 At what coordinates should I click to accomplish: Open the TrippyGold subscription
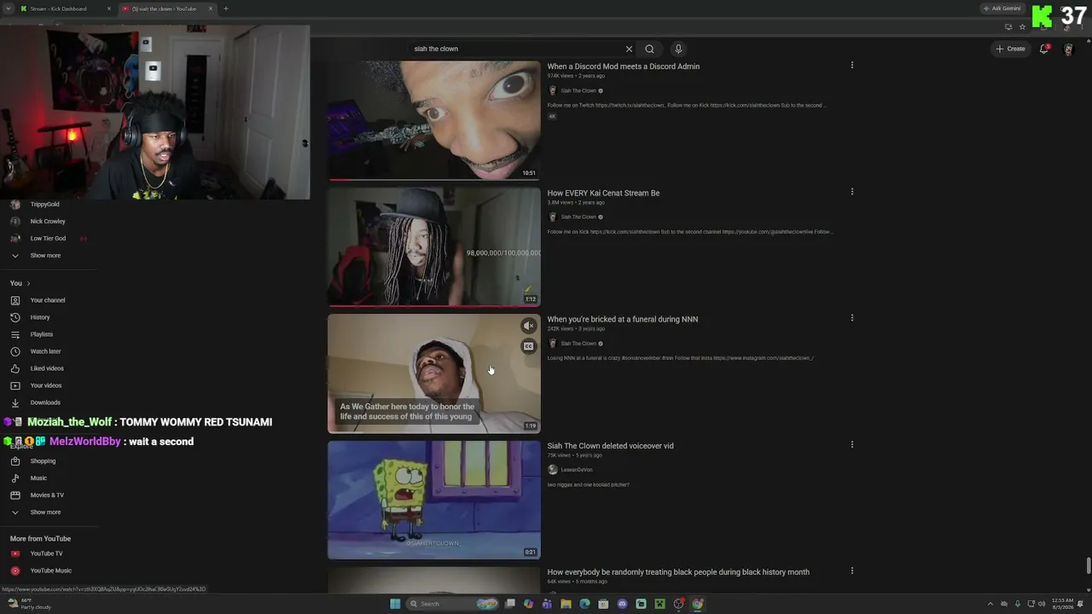(45, 205)
